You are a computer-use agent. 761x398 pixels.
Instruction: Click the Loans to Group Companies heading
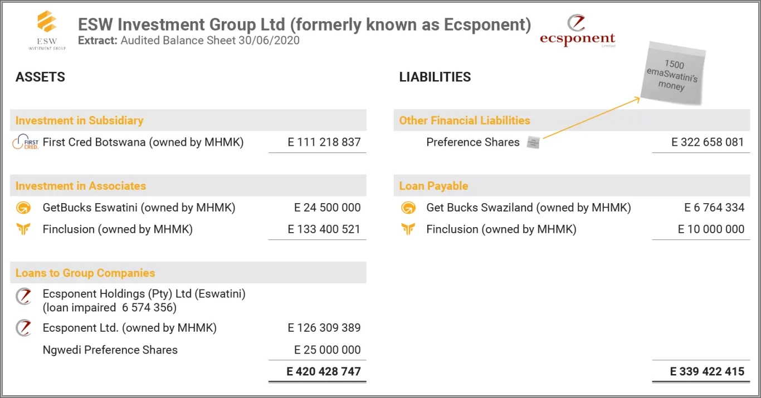pos(85,273)
